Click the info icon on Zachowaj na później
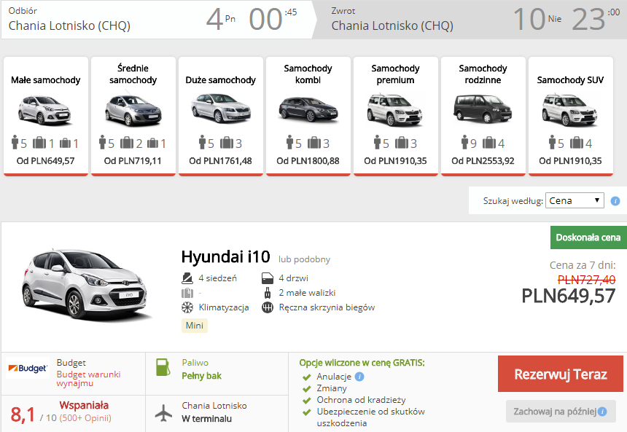This screenshot has height=432, width=627. pyautogui.click(x=602, y=411)
